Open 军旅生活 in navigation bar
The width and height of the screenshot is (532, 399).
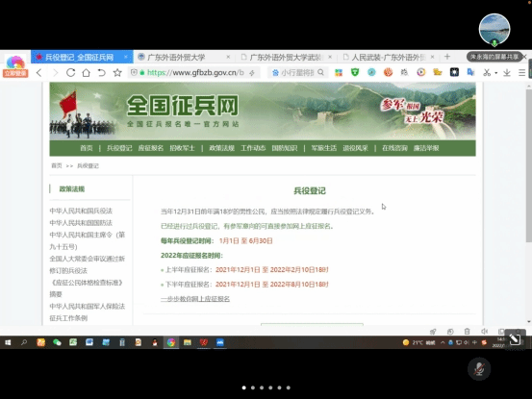[x=323, y=148]
